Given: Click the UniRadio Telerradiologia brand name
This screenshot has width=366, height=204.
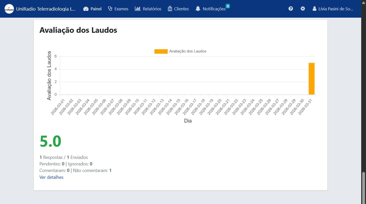Looking at the screenshot, I should [46, 9].
